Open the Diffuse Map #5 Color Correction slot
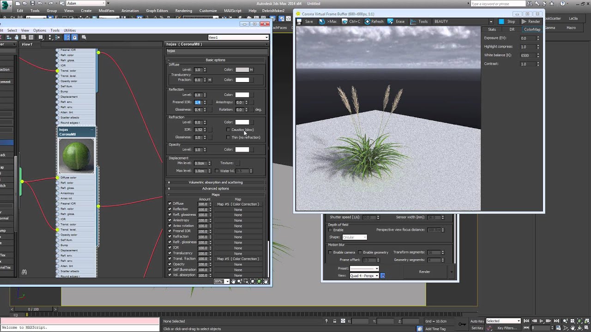Screen dimensions: 591x332 click(238, 204)
